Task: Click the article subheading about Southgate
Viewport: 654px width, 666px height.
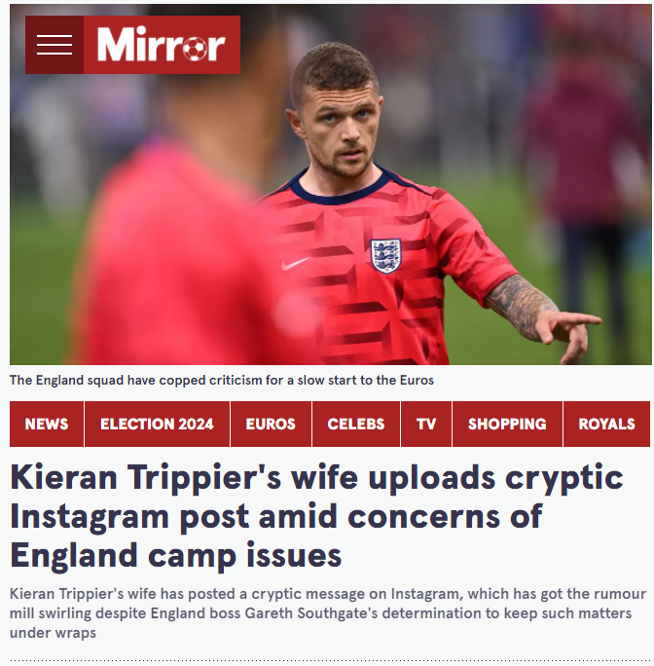Action: tap(328, 613)
